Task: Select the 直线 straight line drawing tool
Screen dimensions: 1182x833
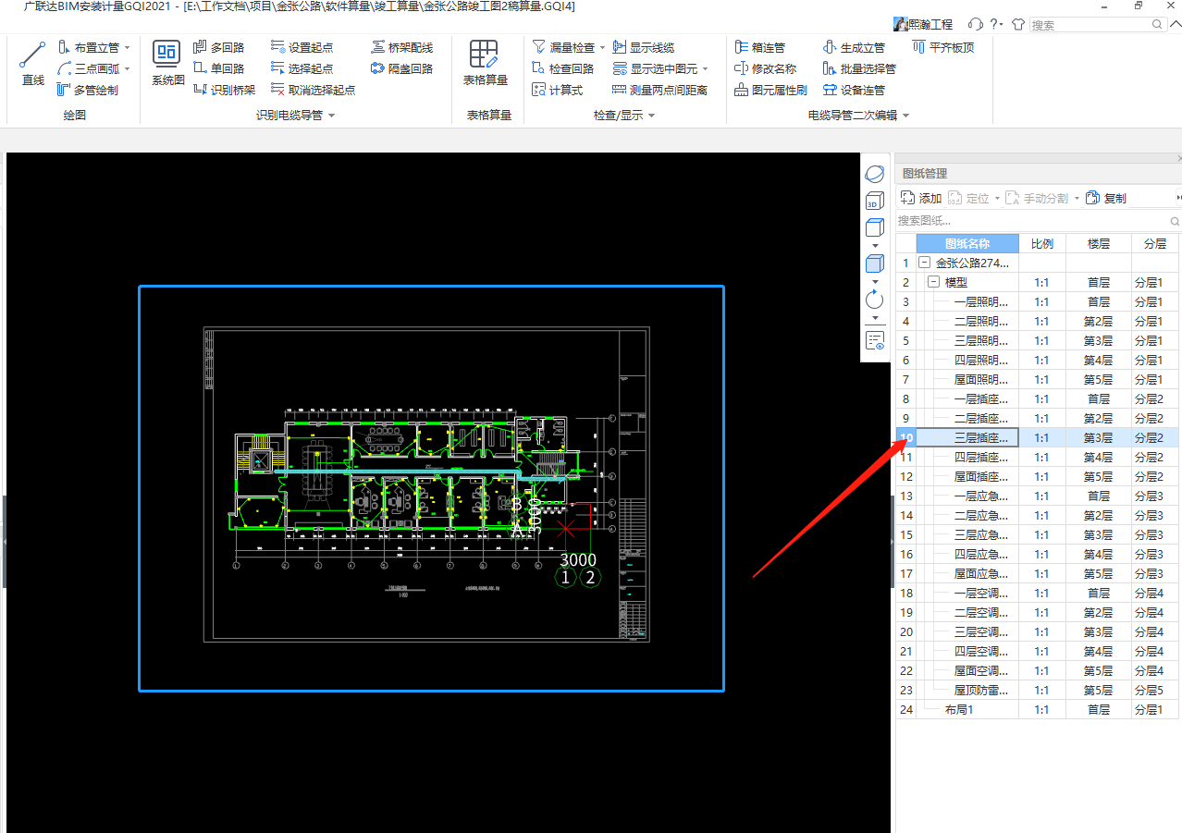Action: pyautogui.click(x=32, y=64)
